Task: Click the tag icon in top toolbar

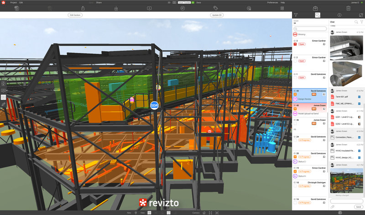Action: (x=215, y=8)
